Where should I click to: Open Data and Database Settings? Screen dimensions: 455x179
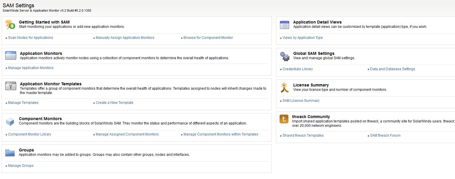click(393, 69)
